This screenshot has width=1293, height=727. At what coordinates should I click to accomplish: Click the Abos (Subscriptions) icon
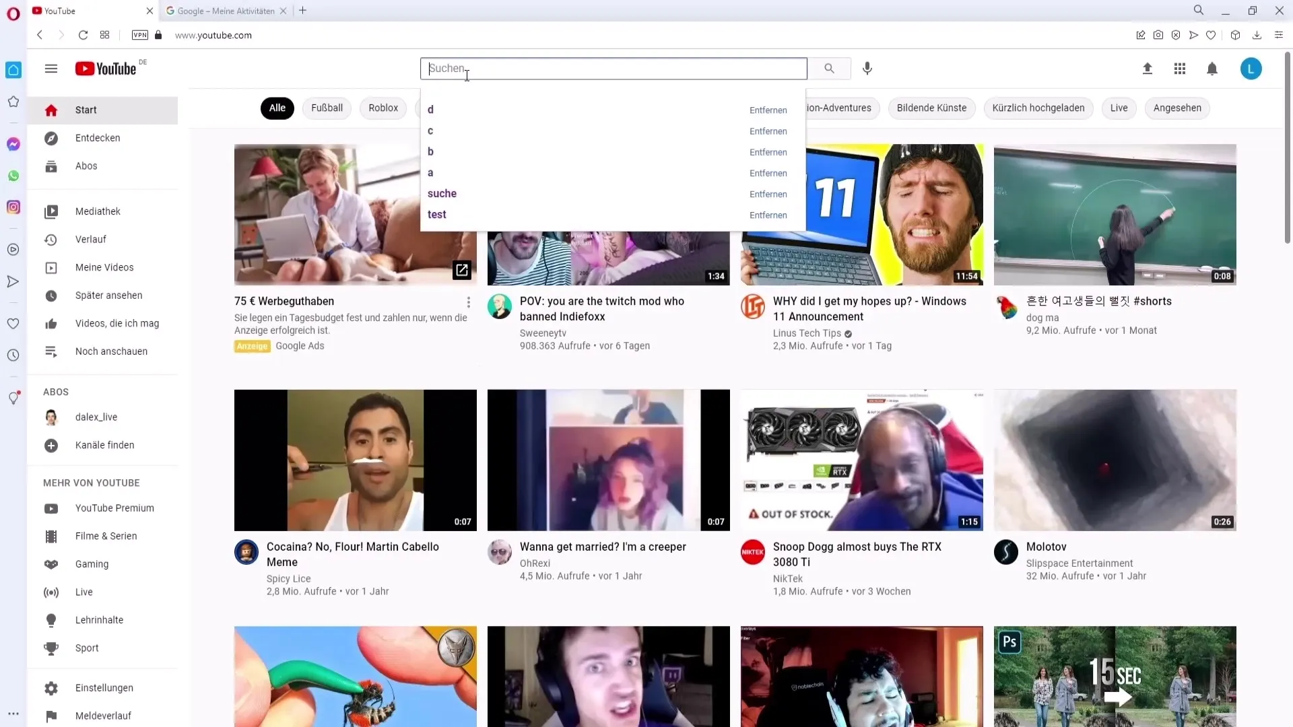(x=51, y=165)
